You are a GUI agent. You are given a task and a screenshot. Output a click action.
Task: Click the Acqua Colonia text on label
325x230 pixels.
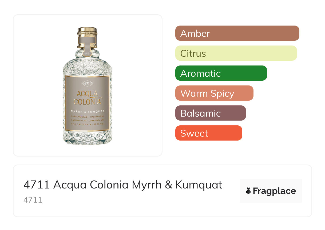coord(87,98)
